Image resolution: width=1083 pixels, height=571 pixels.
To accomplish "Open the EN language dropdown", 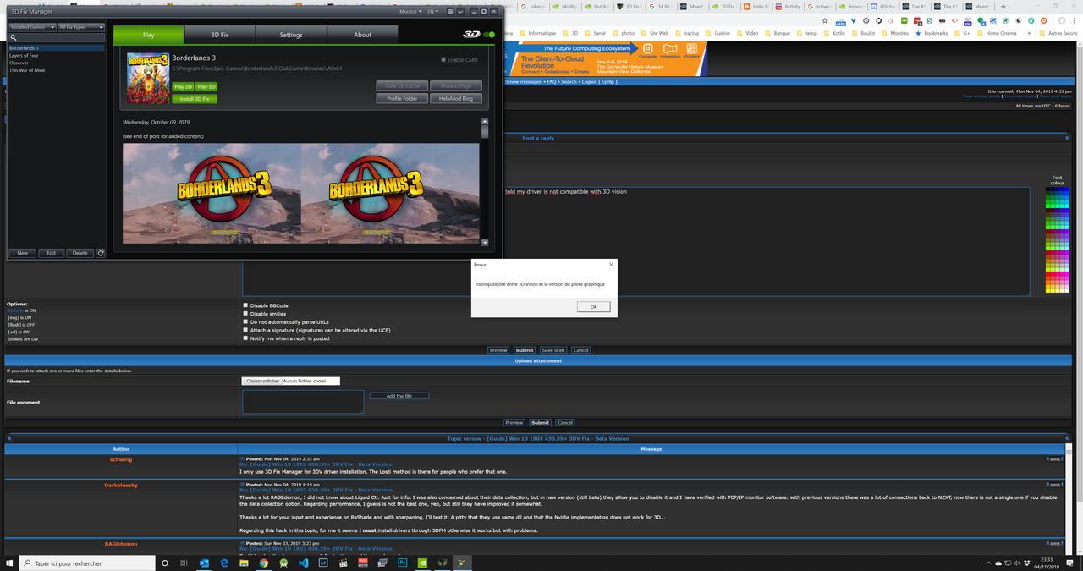I will point(433,12).
